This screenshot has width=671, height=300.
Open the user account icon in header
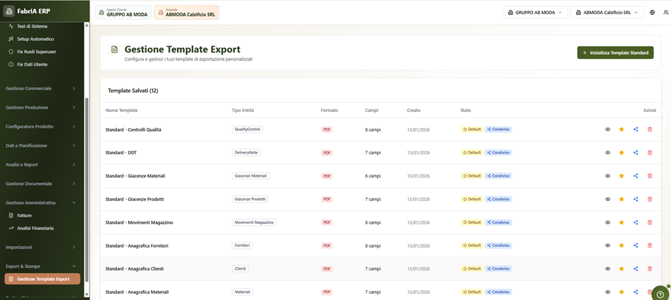coord(665,13)
